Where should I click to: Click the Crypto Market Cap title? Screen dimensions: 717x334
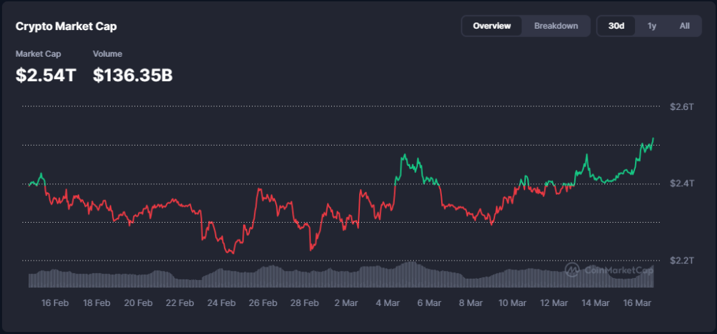(66, 27)
